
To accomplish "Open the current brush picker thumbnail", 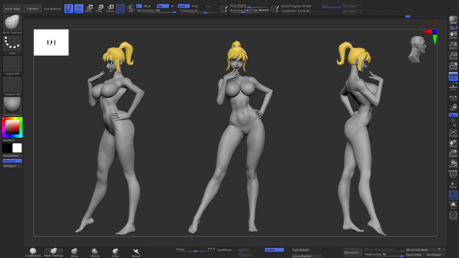I will coord(12,24).
